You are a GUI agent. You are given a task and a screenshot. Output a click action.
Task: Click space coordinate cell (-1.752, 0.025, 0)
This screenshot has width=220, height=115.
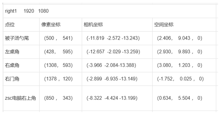click(184, 79)
